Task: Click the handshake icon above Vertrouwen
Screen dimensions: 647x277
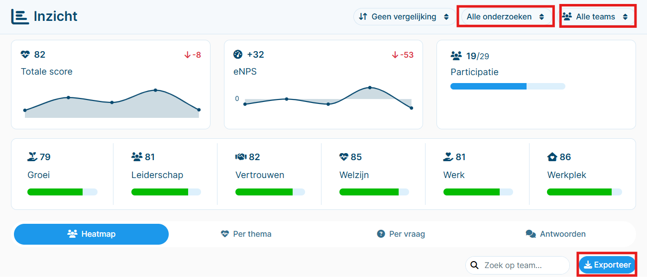Action: click(241, 157)
